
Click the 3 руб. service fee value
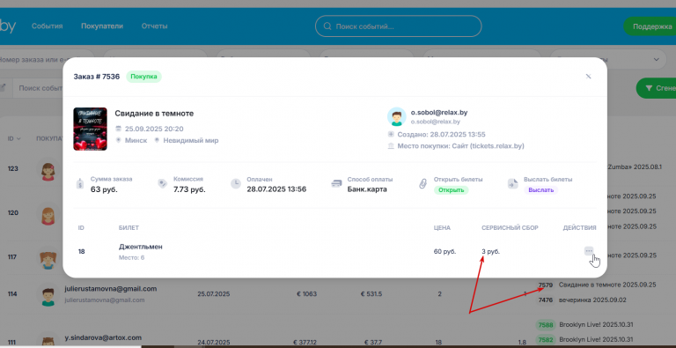click(490, 251)
